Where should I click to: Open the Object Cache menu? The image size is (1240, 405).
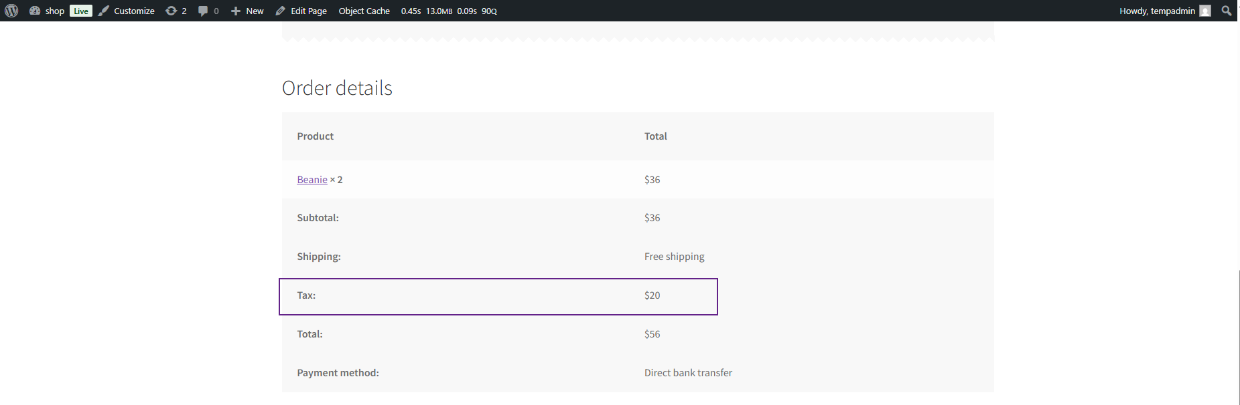tap(364, 11)
